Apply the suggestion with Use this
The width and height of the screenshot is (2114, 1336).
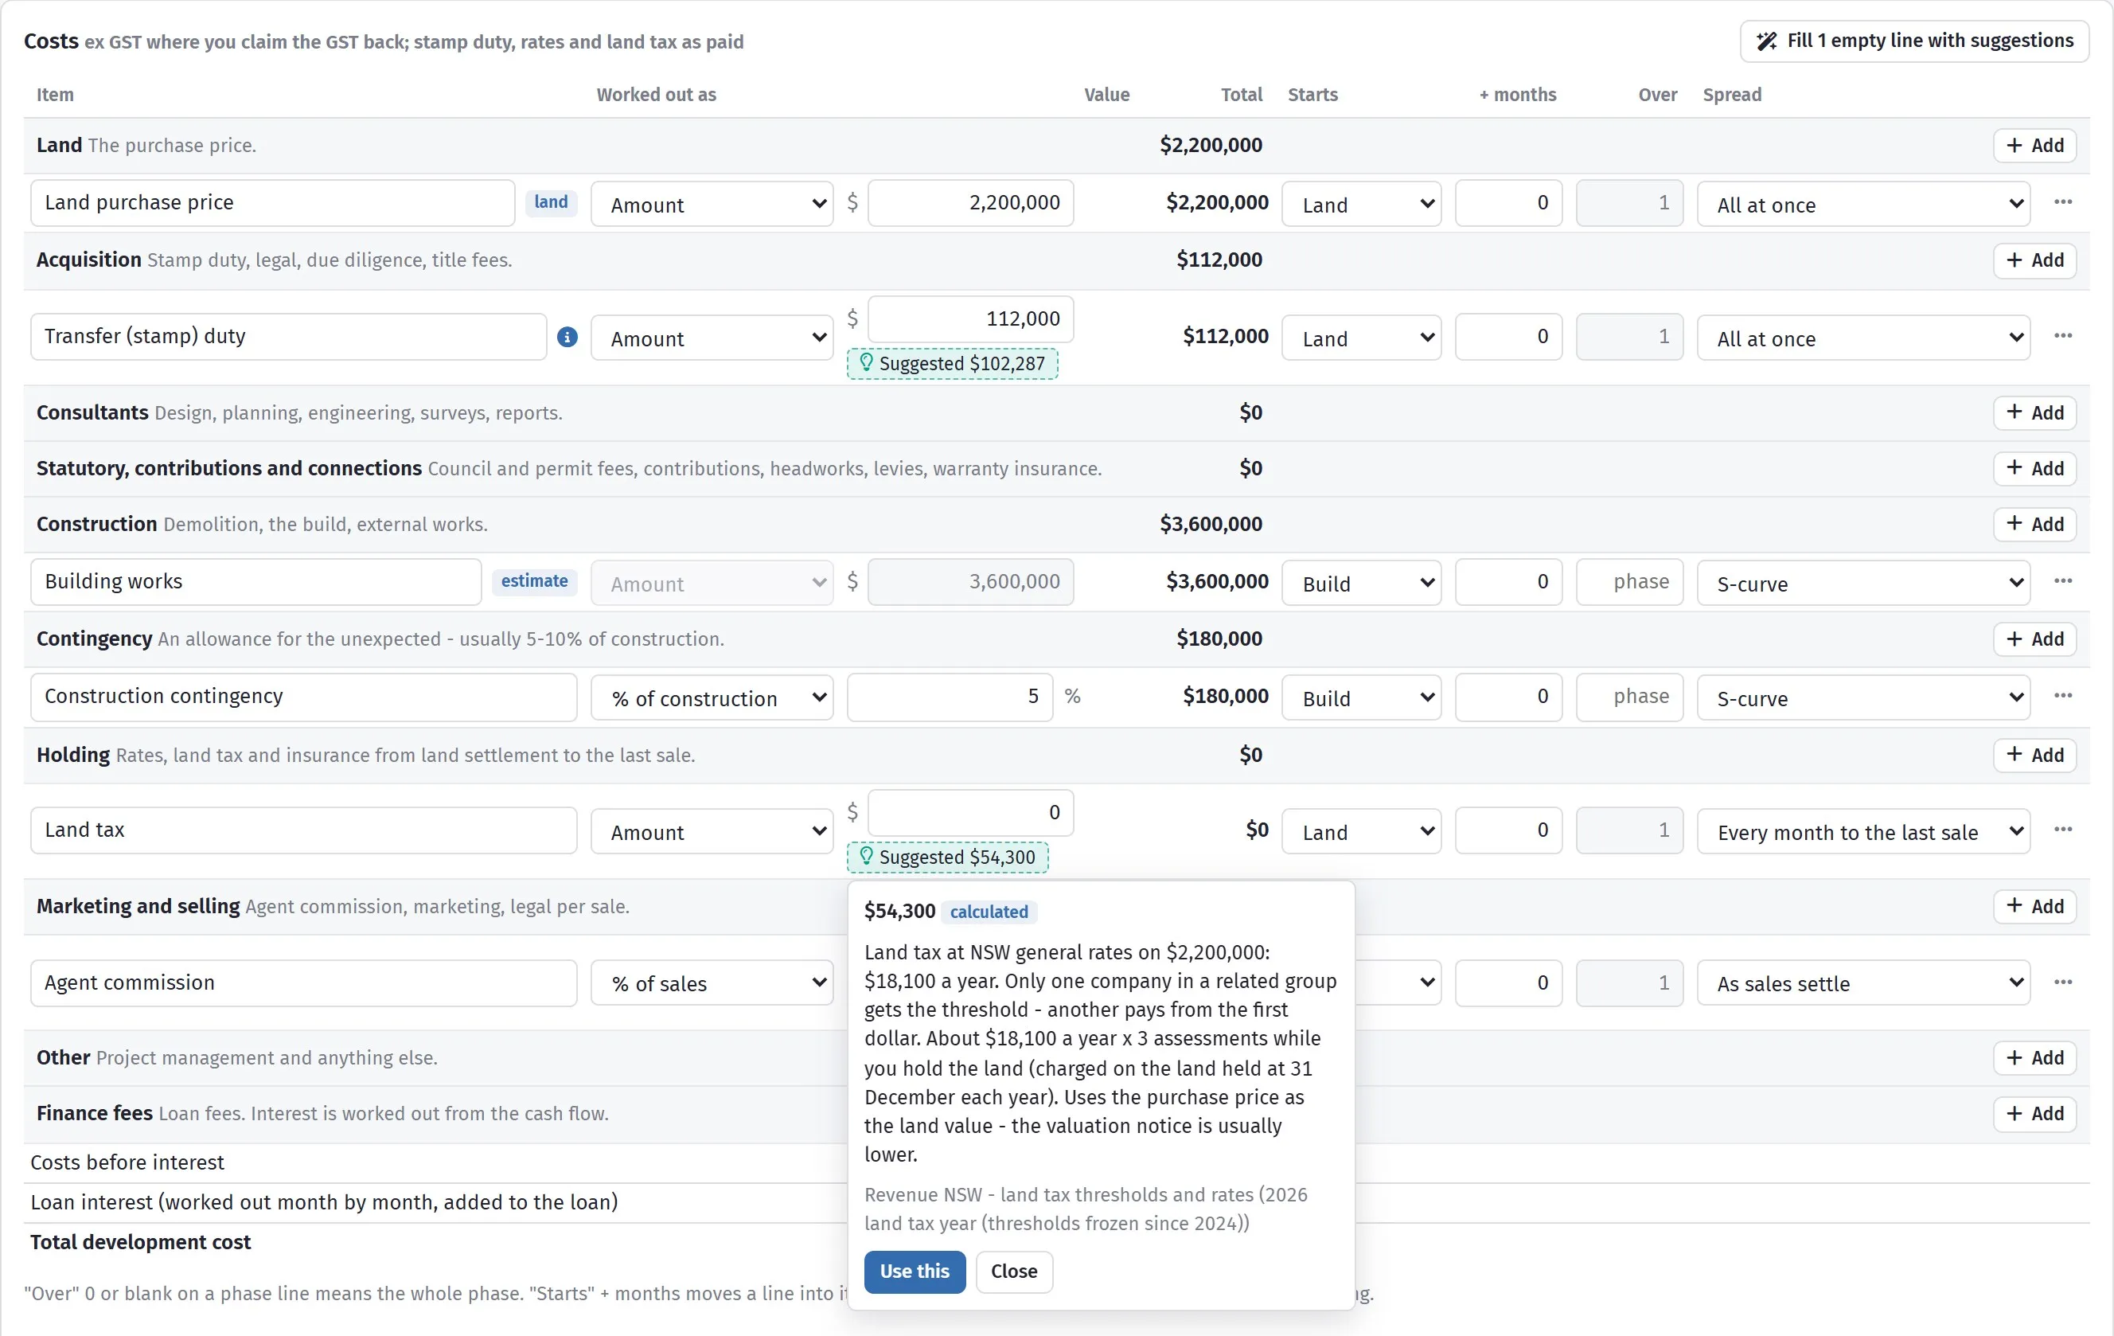point(914,1271)
